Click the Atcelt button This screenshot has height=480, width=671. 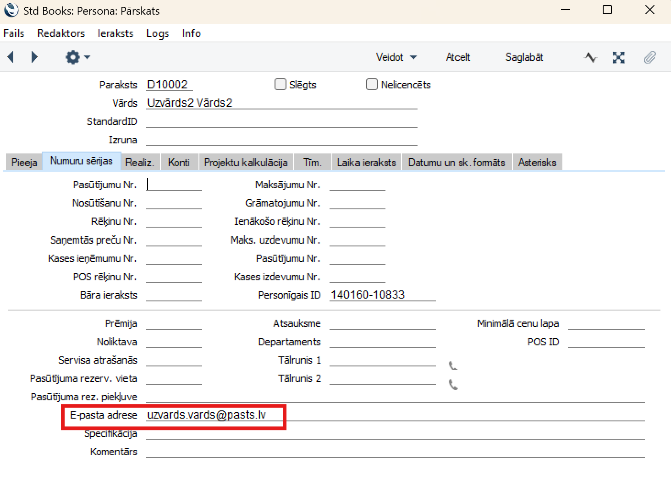pyautogui.click(x=457, y=57)
